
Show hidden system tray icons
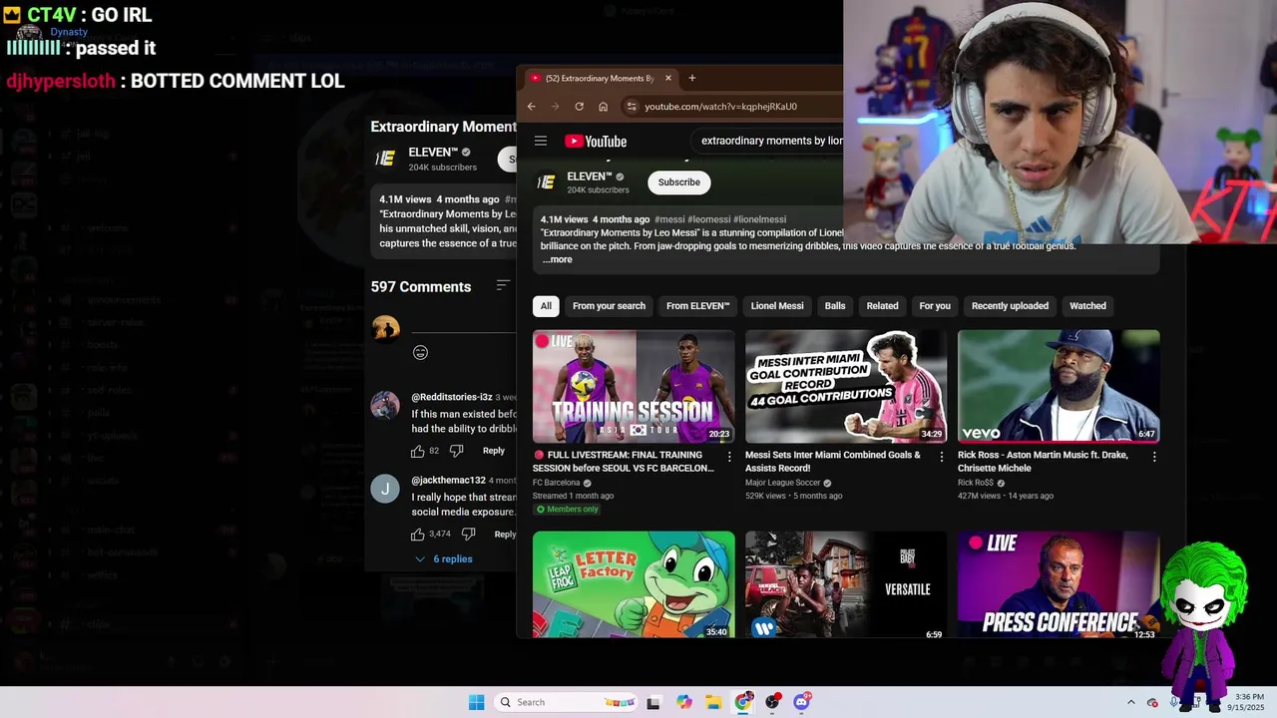[x=1130, y=702]
